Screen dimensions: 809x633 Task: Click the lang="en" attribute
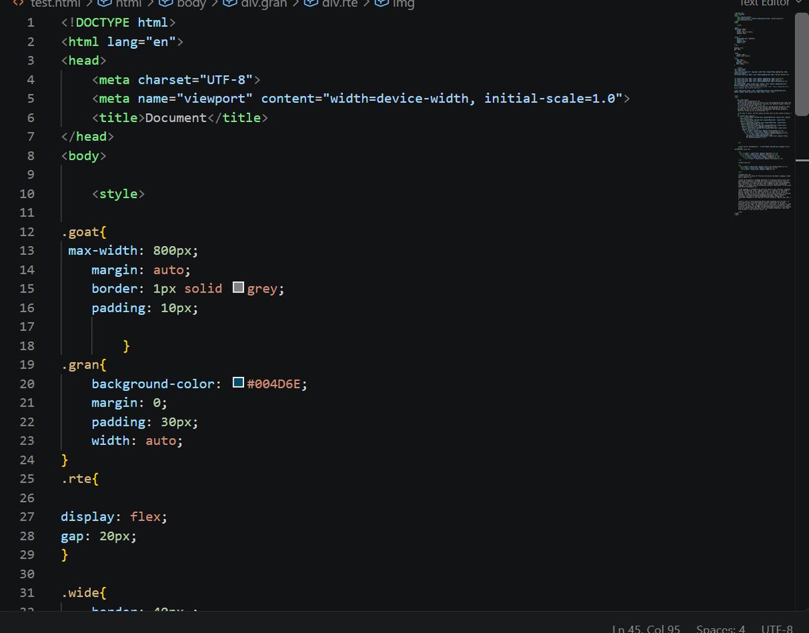point(142,41)
